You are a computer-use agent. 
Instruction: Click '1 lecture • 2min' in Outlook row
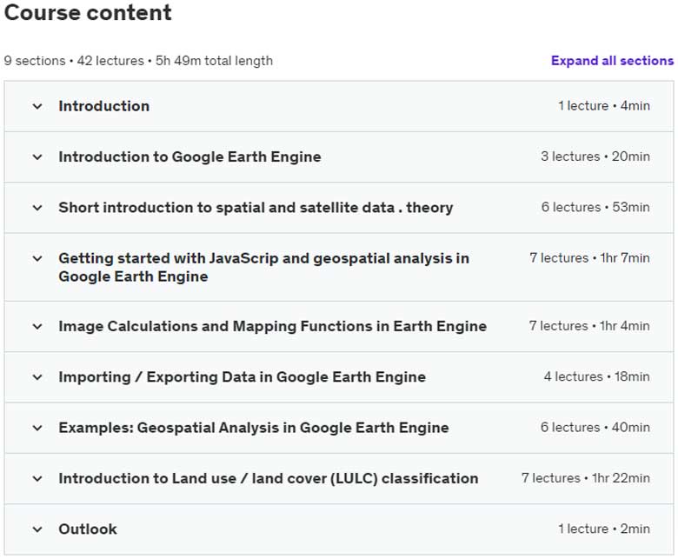(x=603, y=529)
